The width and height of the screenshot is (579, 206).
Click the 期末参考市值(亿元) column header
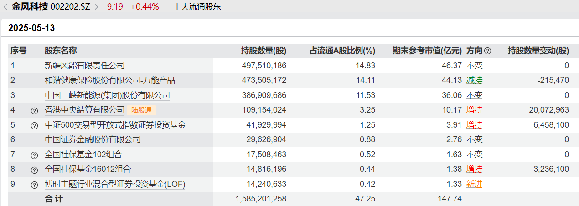427,51
